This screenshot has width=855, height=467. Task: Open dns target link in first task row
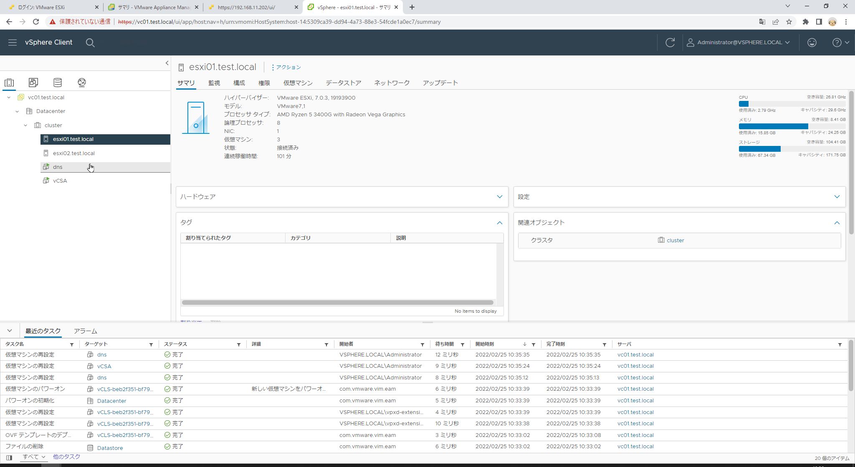(101, 355)
